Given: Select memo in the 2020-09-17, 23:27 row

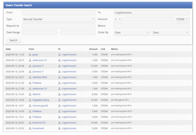Looking at the screenshot, I should coord(121,60).
